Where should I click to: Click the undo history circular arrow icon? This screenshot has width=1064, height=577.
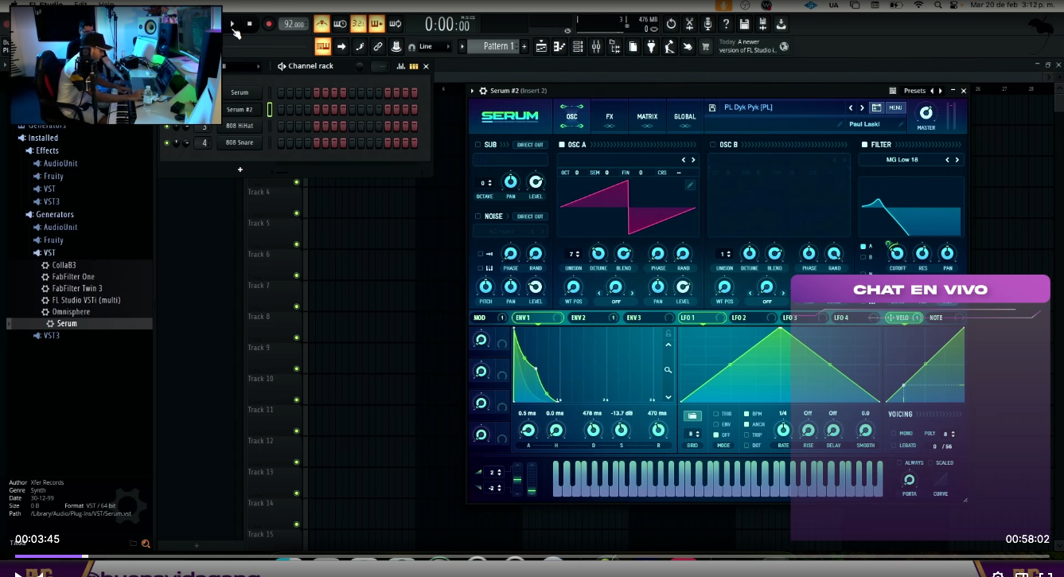(x=671, y=24)
